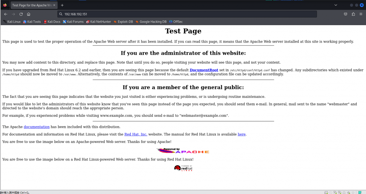Viewport: 366px width, 194px height.
Task: Open Exploit-DB bookmark
Action: (x=123, y=22)
